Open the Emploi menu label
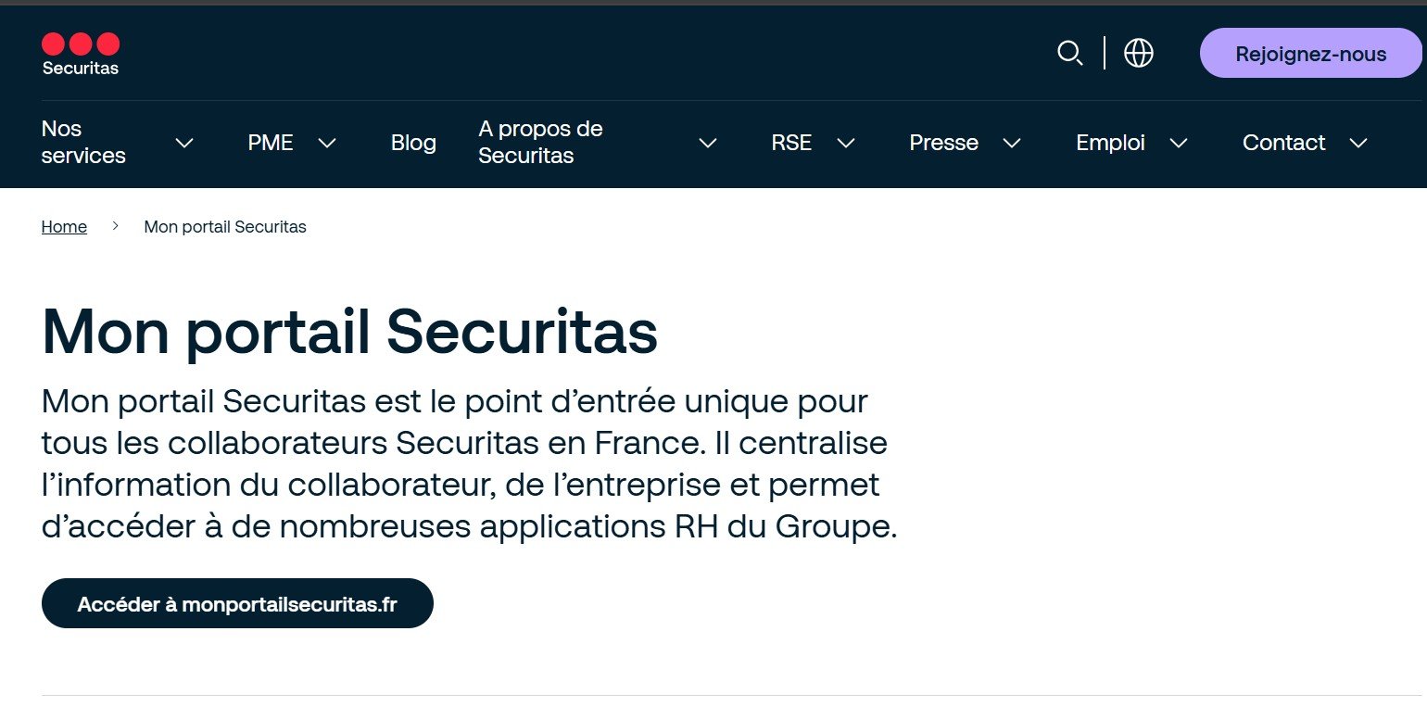This screenshot has height=707, width=1427. point(1110,143)
